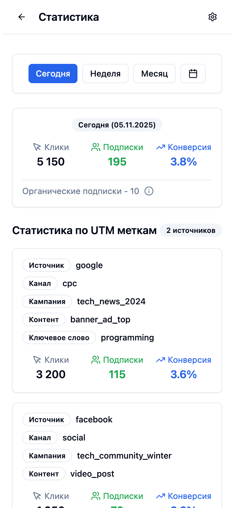Click the 2 источников badge
This screenshot has width=233, height=508.
click(191, 230)
